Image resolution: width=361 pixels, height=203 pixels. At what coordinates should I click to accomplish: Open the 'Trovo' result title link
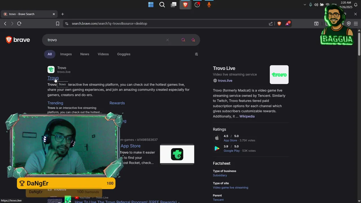pos(53,78)
